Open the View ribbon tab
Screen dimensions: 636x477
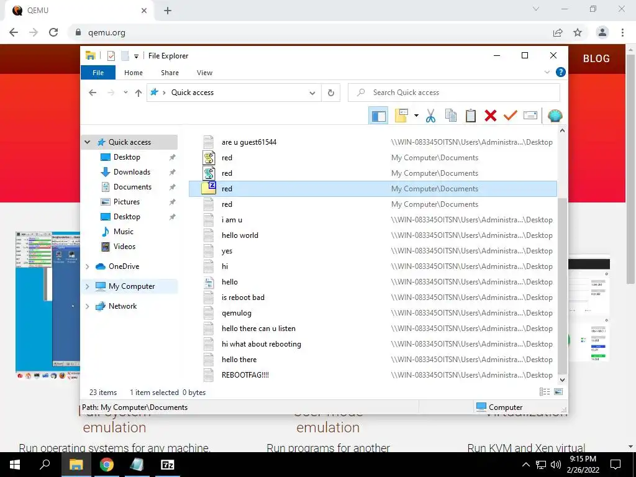pyautogui.click(x=204, y=73)
